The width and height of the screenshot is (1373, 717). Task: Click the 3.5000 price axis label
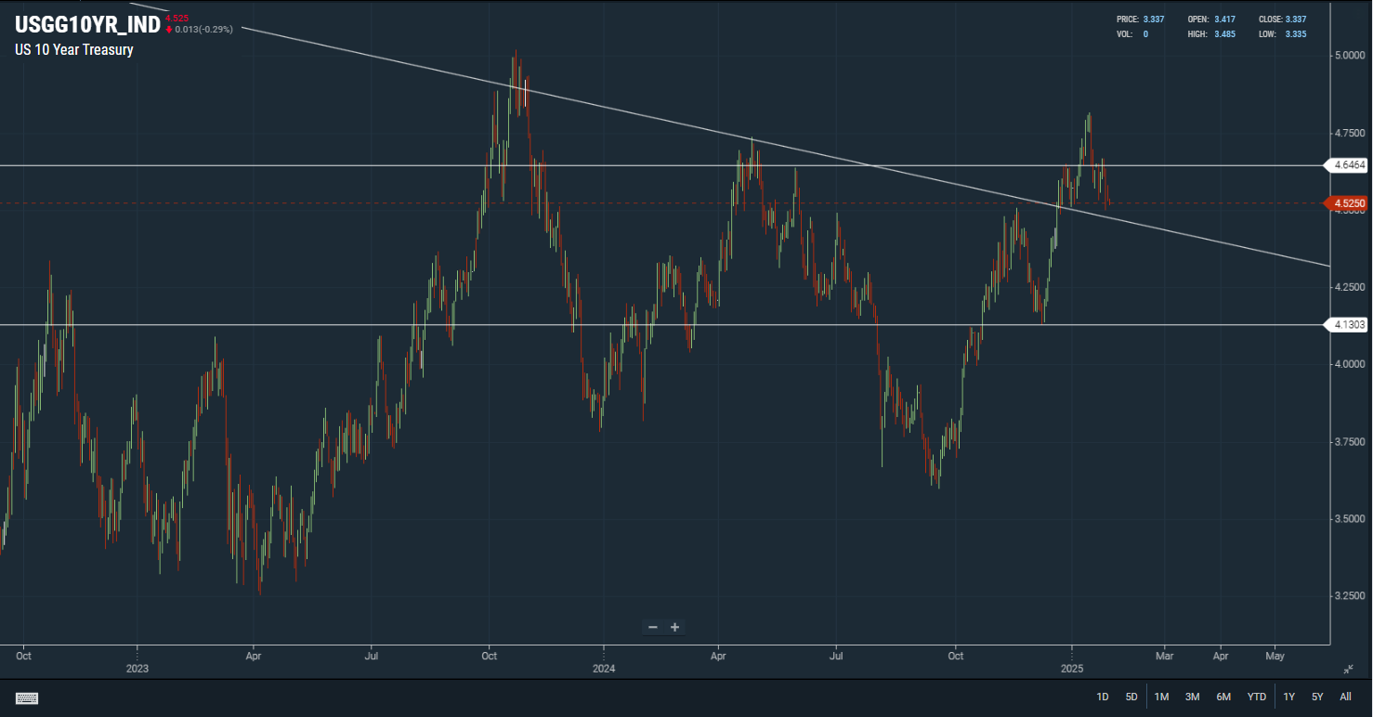click(x=1350, y=518)
